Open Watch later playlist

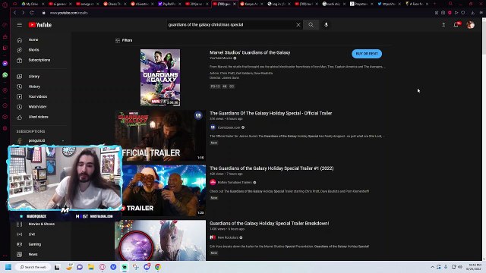click(x=37, y=107)
